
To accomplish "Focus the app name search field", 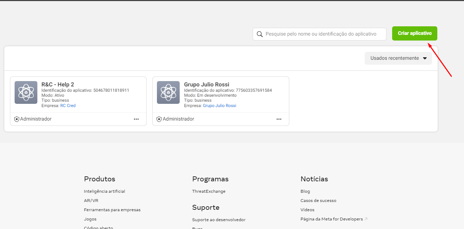I will pyautogui.click(x=319, y=34).
